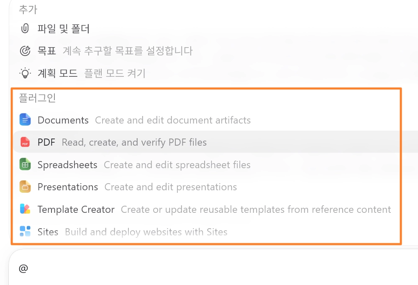The width and height of the screenshot is (418, 285).
Task: Click the orange Presentations plugin icon
Action: tap(25, 187)
